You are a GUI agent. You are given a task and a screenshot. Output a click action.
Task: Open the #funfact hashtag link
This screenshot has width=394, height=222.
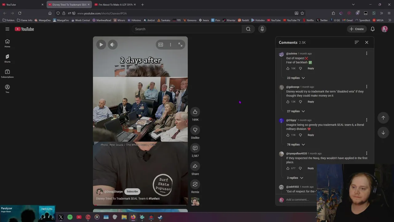tap(154, 199)
